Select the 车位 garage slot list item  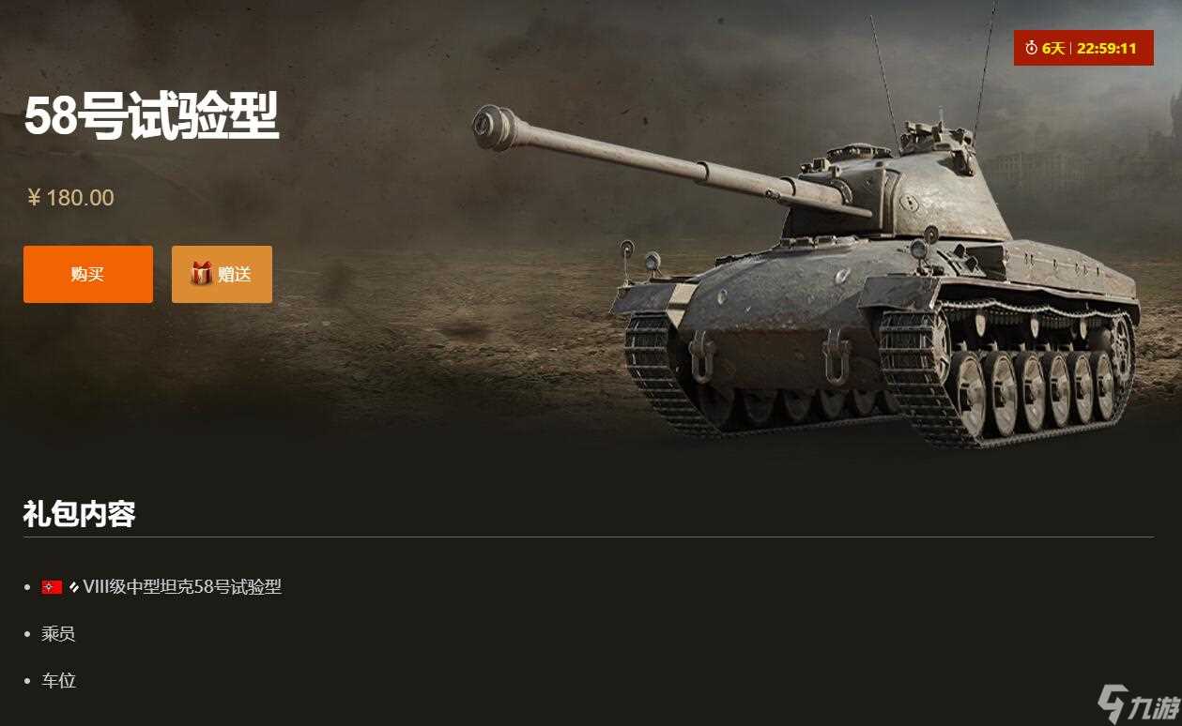point(58,681)
